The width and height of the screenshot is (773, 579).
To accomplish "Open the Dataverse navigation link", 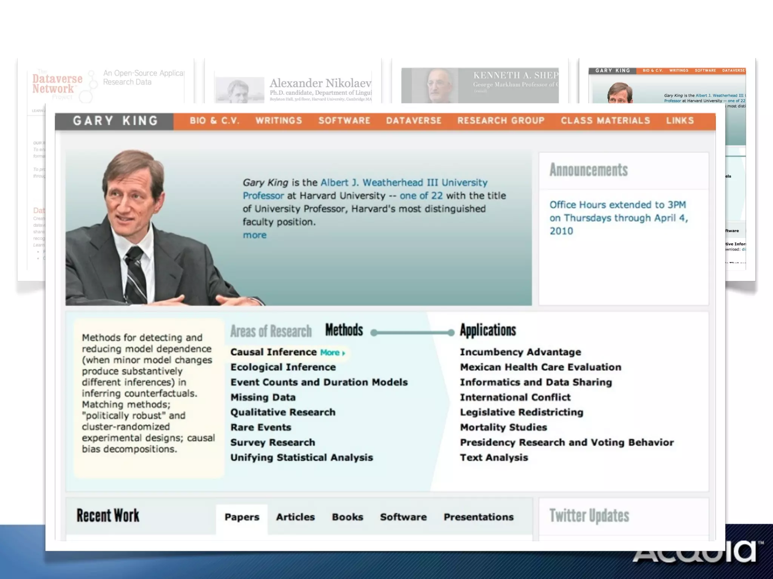I will pyautogui.click(x=414, y=121).
